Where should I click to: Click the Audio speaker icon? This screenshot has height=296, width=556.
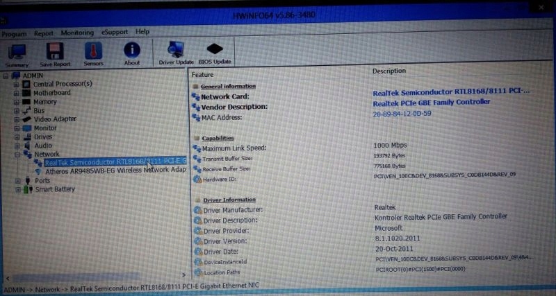[x=28, y=146]
